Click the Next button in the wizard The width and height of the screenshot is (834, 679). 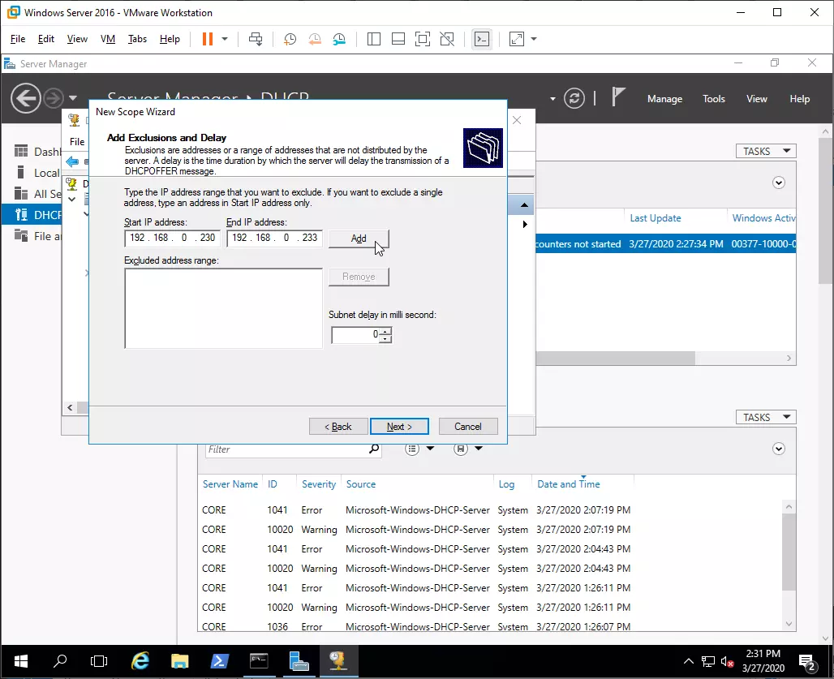coord(399,427)
